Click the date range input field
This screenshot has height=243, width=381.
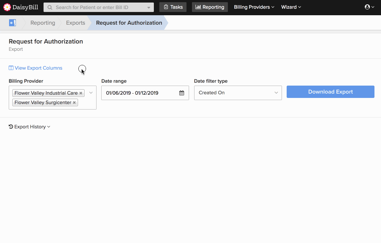[x=145, y=93]
